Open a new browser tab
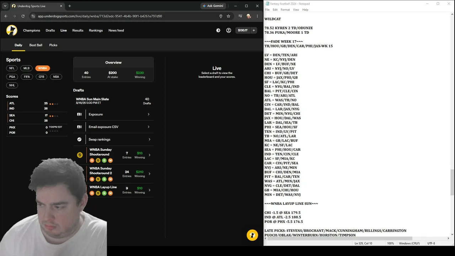The height and width of the screenshot is (256, 455). (x=70, y=6)
